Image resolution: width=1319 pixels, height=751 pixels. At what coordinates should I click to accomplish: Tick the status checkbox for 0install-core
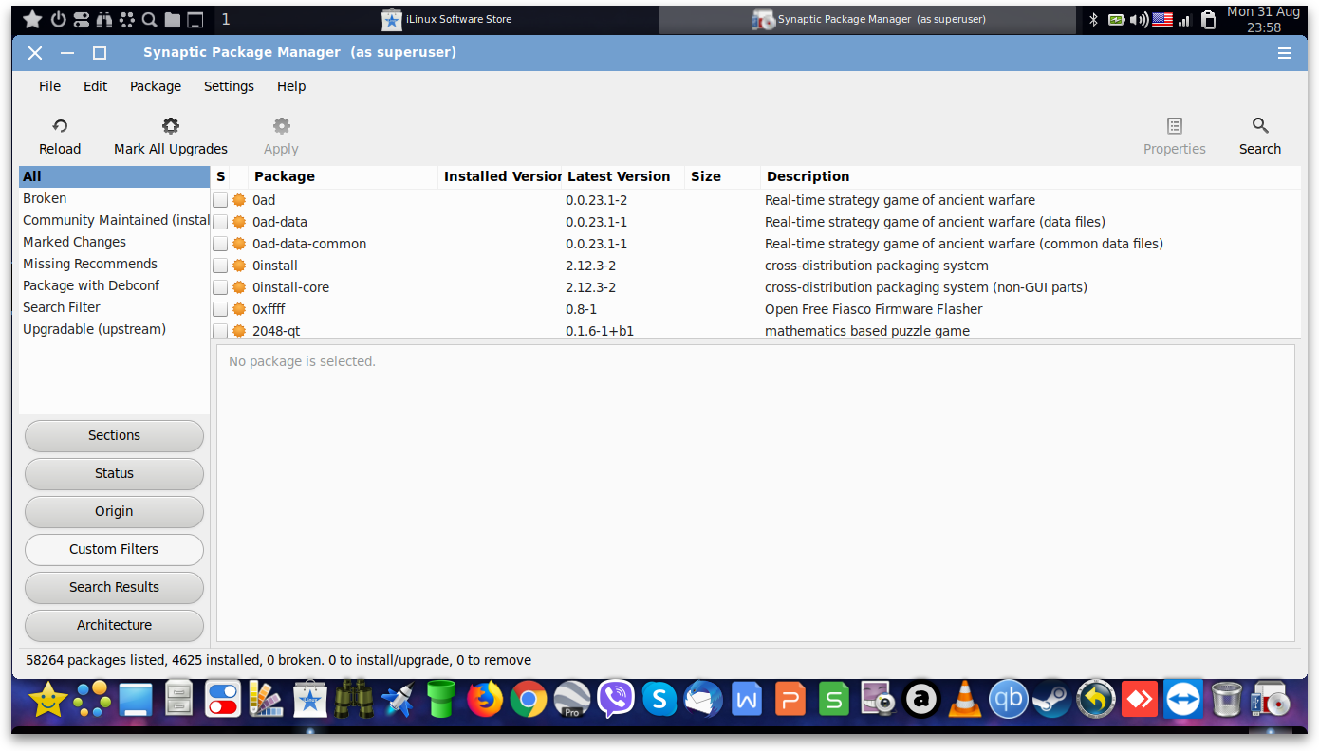pos(220,287)
